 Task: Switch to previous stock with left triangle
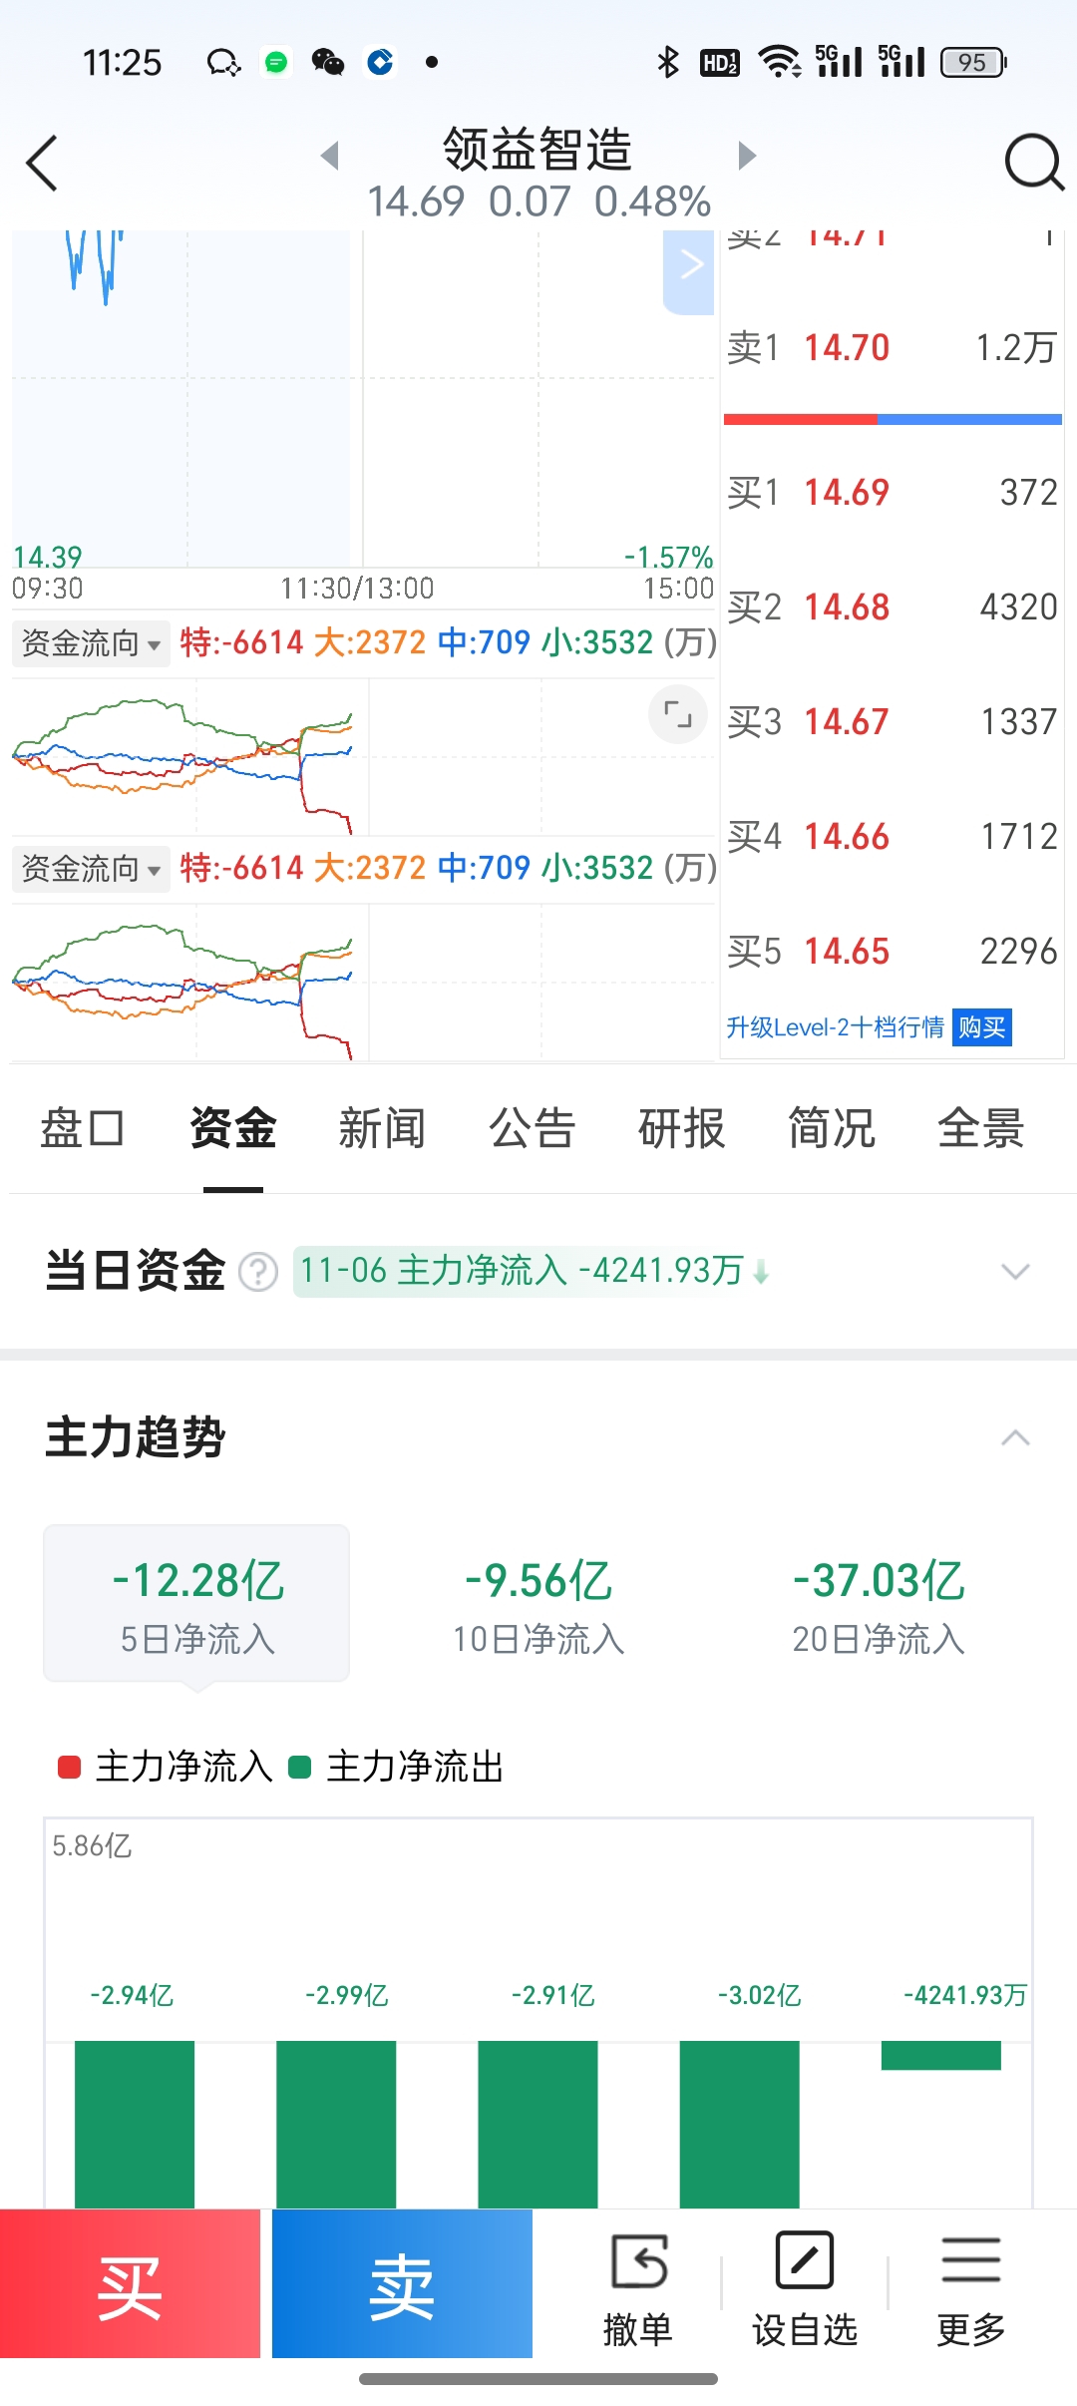point(330,156)
